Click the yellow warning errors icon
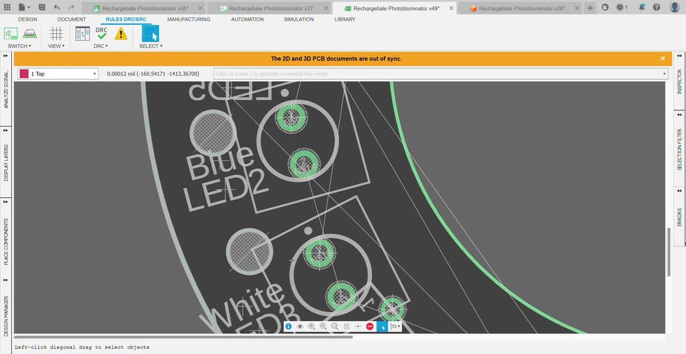 click(121, 34)
